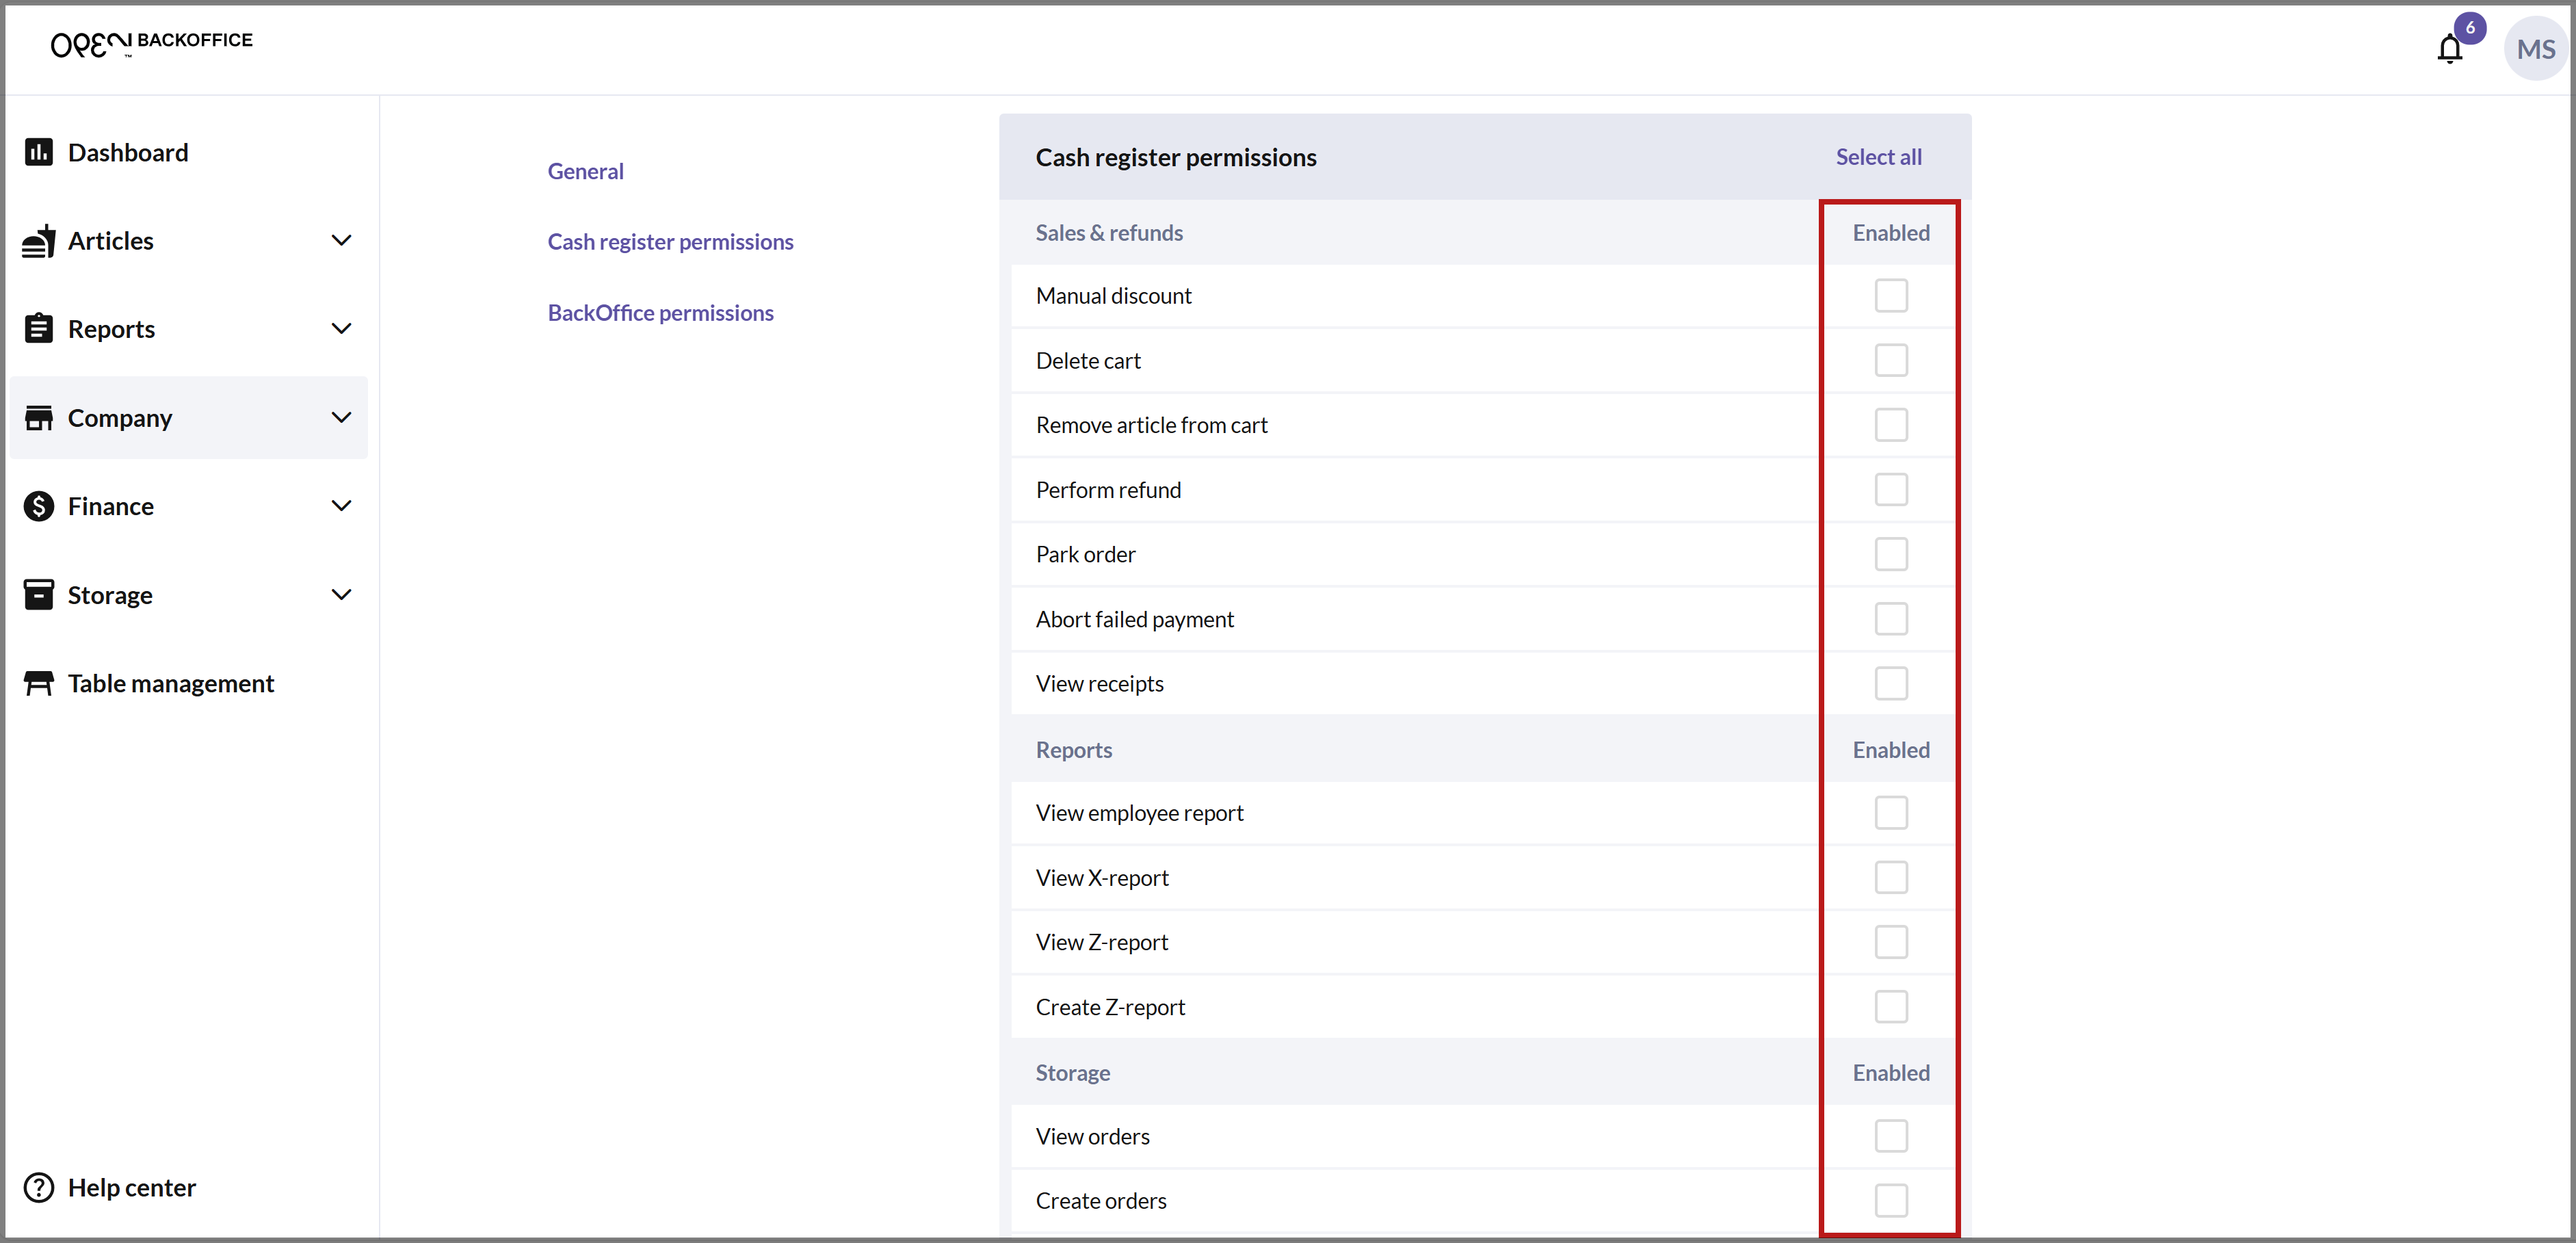Expand the Finance menu chevron
2576x1243 pixels.
tap(341, 506)
